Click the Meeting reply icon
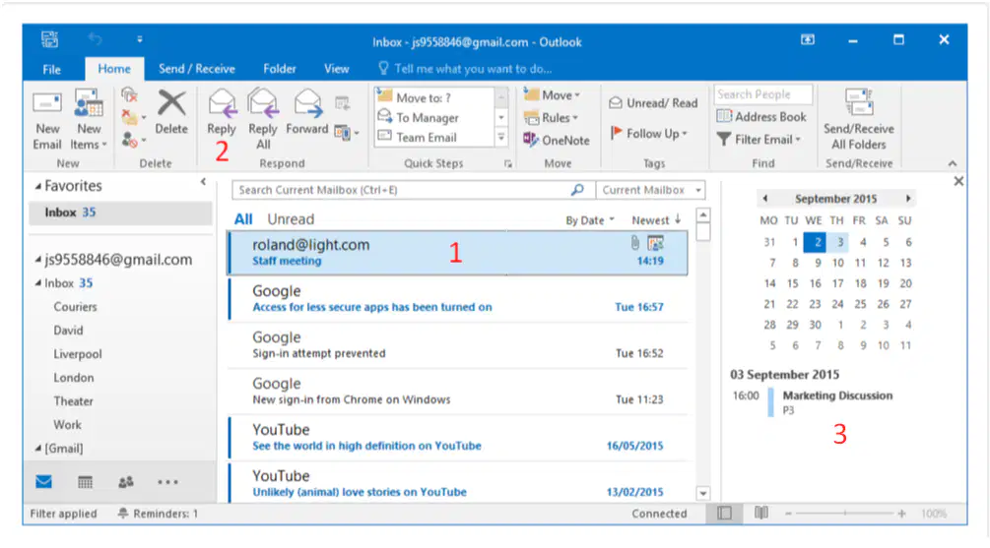Screen dimensions: 990x548 click(342, 102)
